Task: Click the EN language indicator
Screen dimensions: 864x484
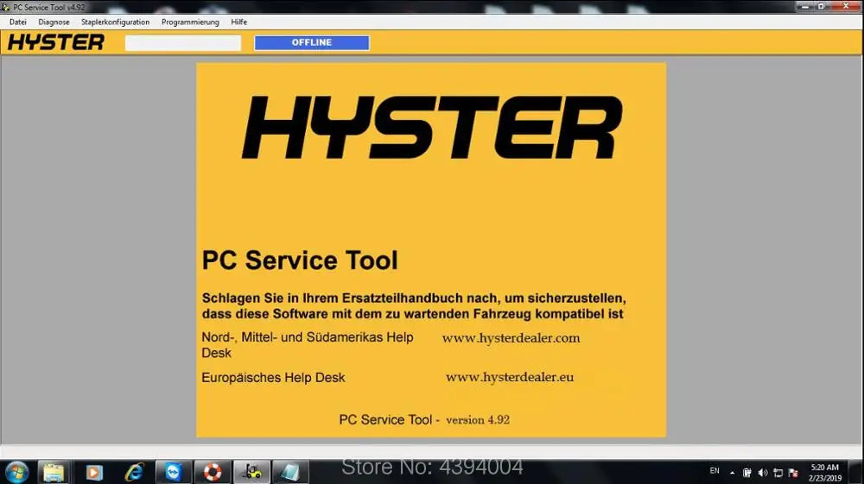Action: pos(715,471)
